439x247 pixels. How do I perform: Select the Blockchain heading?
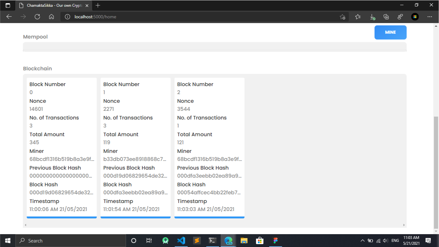37,69
